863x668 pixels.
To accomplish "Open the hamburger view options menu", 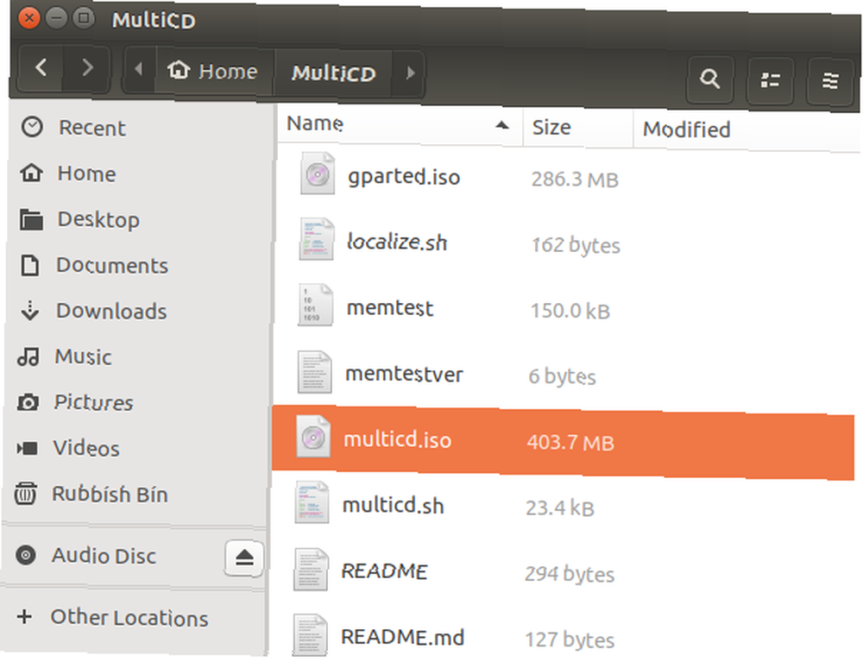I will click(830, 81).
